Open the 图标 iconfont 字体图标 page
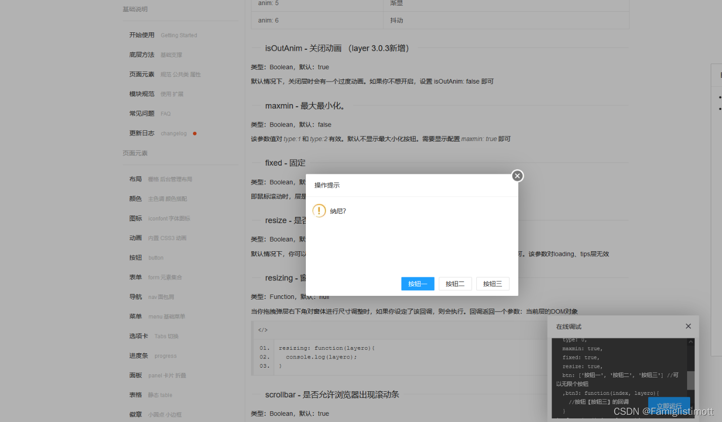The width and height of the screenshot is (722, 422). (x=135, y=218)
